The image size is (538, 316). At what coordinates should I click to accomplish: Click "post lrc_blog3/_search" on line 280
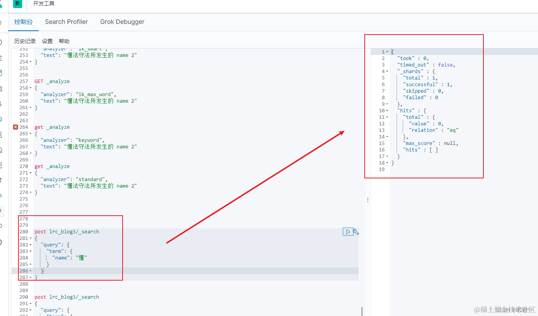coord(67,232)
